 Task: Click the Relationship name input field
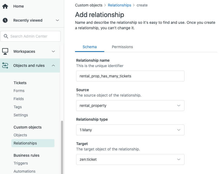click(130, 76)
